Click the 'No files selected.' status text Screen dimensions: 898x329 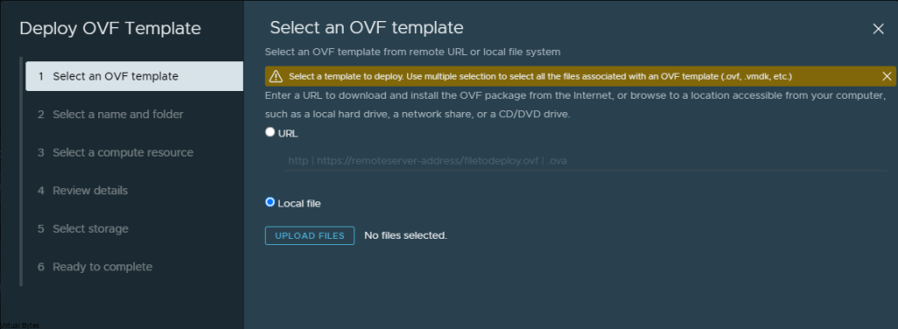[405, 235]
